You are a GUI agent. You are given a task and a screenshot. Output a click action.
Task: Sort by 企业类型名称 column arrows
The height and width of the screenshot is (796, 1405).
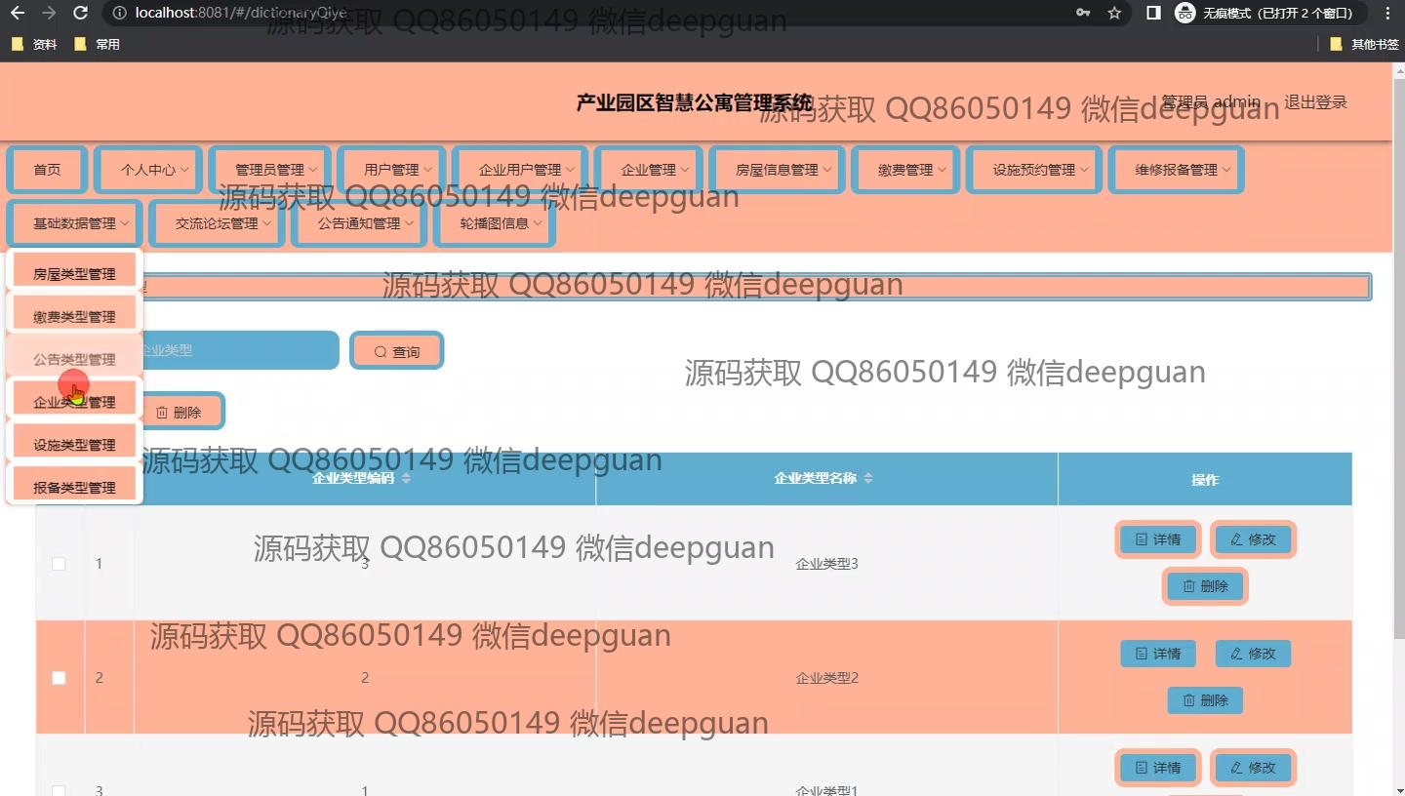pos(868,478)
